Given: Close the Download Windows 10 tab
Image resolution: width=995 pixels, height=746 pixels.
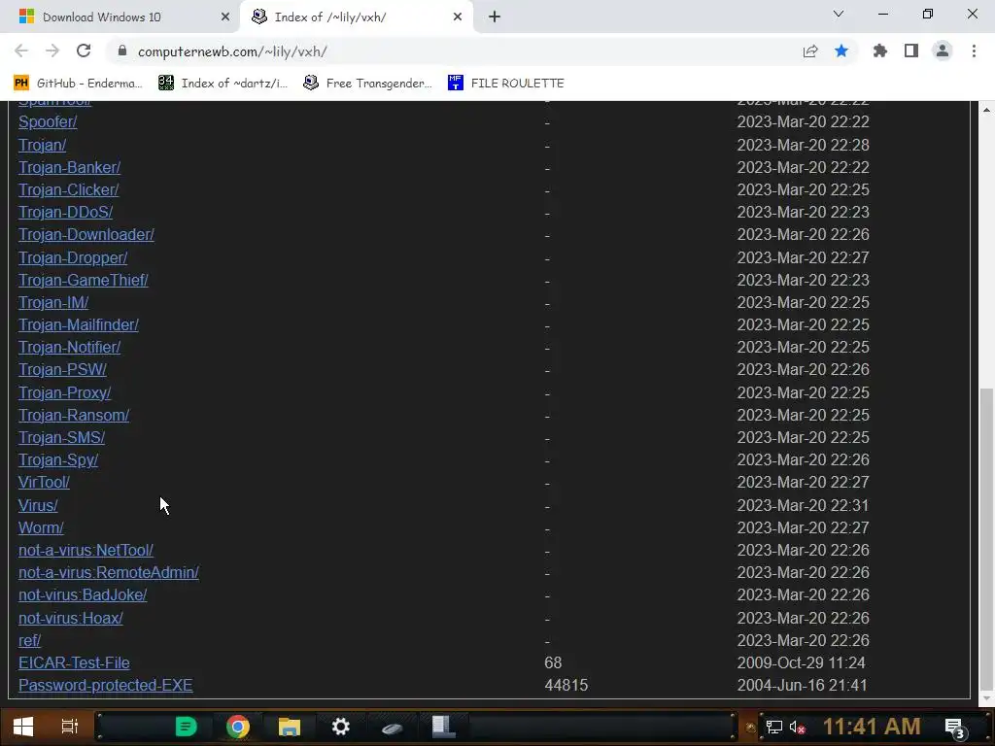Looking at the screenshot, I should 225,17.
